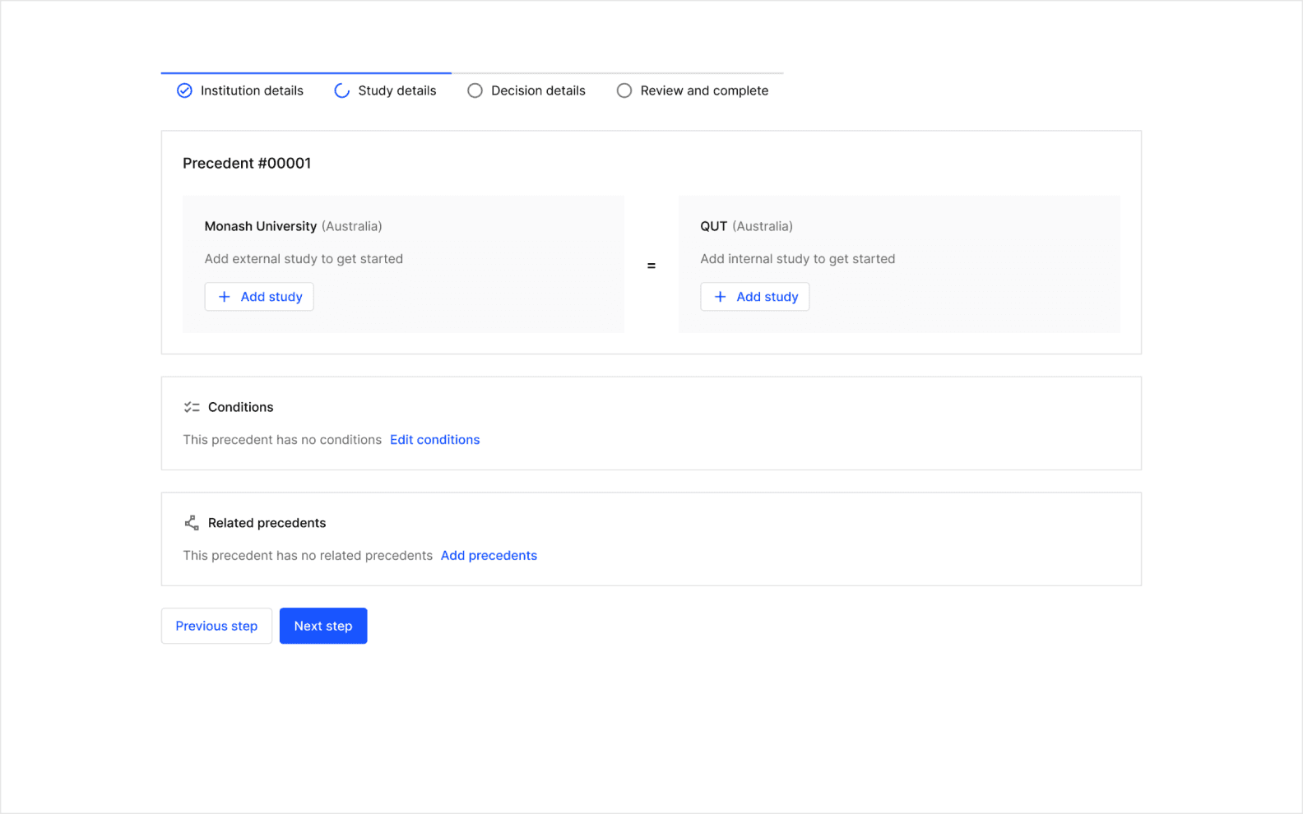Screen dimensions: 1303x814
Task: Click the equals sign between institutions
Action: click(651, 266)
